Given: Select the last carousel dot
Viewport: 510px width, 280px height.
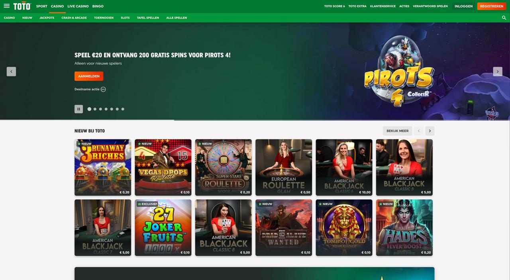Looking at the screenshot, I should (123, 109).
